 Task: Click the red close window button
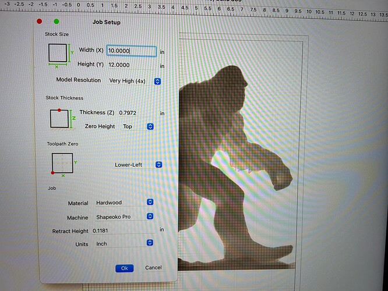tap(40, 22)
